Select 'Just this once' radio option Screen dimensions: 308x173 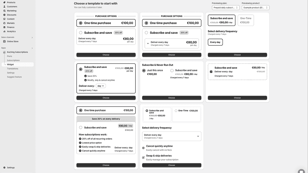(x=144, y=71)
